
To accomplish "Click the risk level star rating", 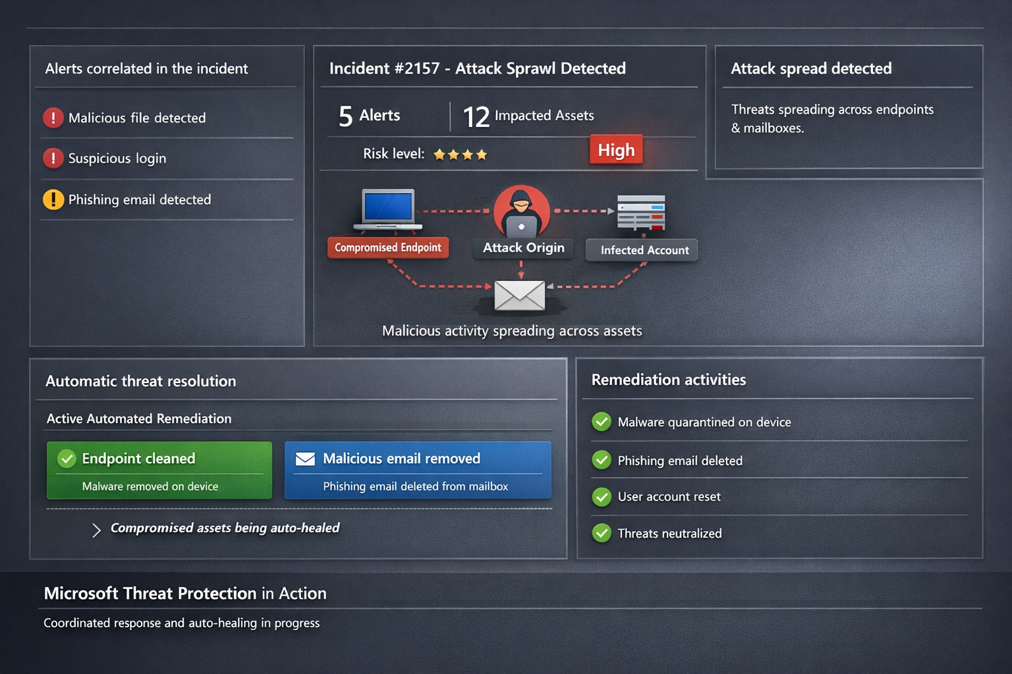I will (461, 155).
